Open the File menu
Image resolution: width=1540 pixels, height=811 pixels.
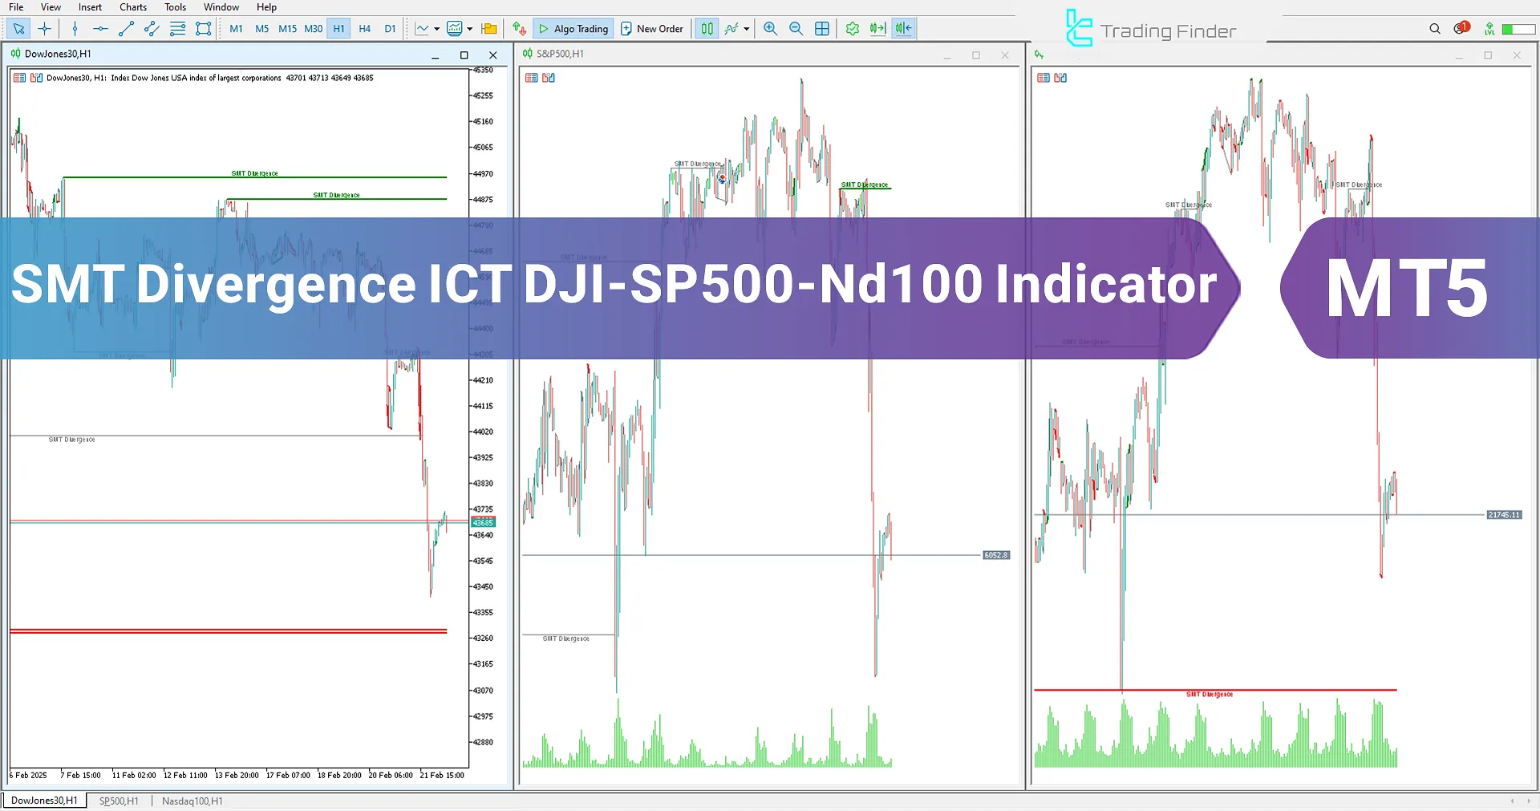[x=16, y=7]
